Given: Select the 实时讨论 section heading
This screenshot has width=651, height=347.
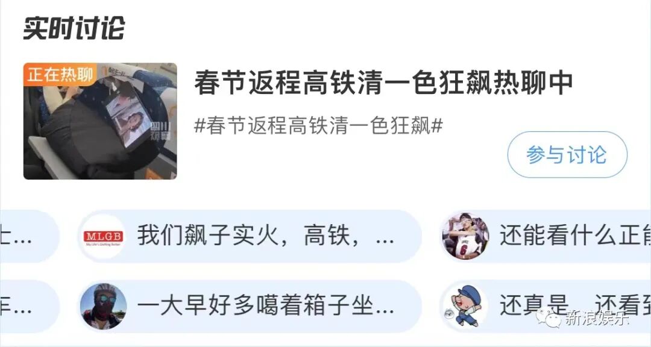Looking at the screenshot, I should pos(74,28).
